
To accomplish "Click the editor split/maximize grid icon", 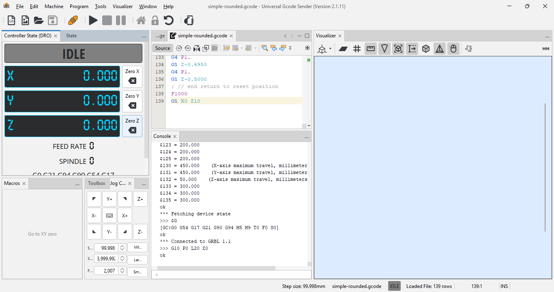I will coord(307,48).
